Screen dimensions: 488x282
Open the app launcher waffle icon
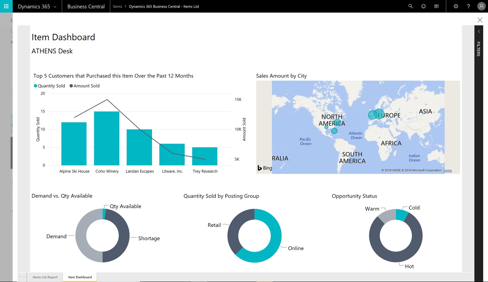point(6,6)
